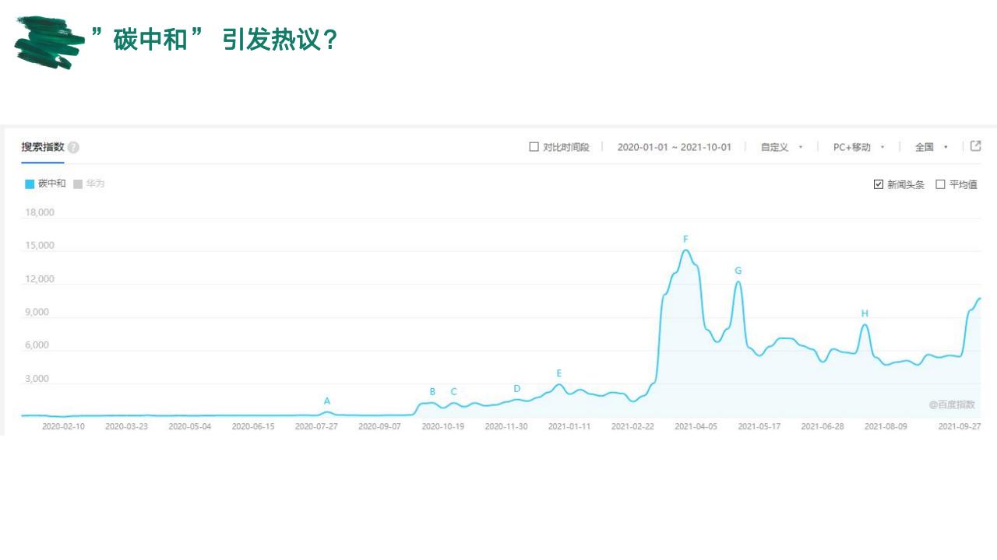Open news marker G on the chart

738,271
